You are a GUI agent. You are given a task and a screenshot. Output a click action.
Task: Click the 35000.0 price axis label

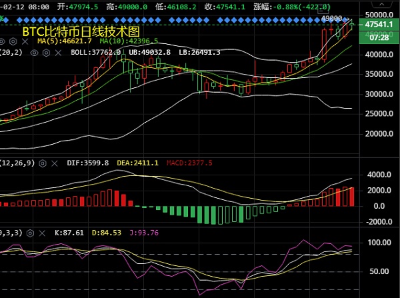pos(379,74)
